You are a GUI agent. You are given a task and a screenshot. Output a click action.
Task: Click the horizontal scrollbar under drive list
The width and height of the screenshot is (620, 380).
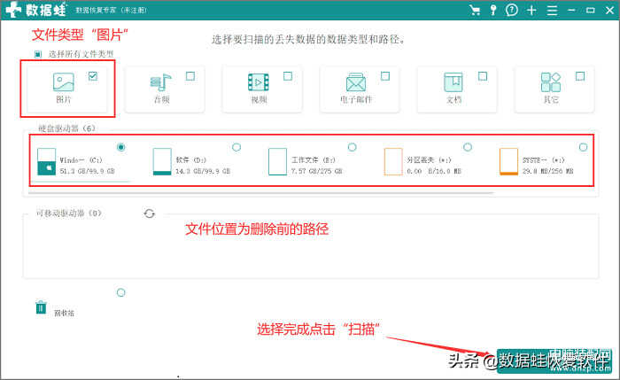coord(262,194)
